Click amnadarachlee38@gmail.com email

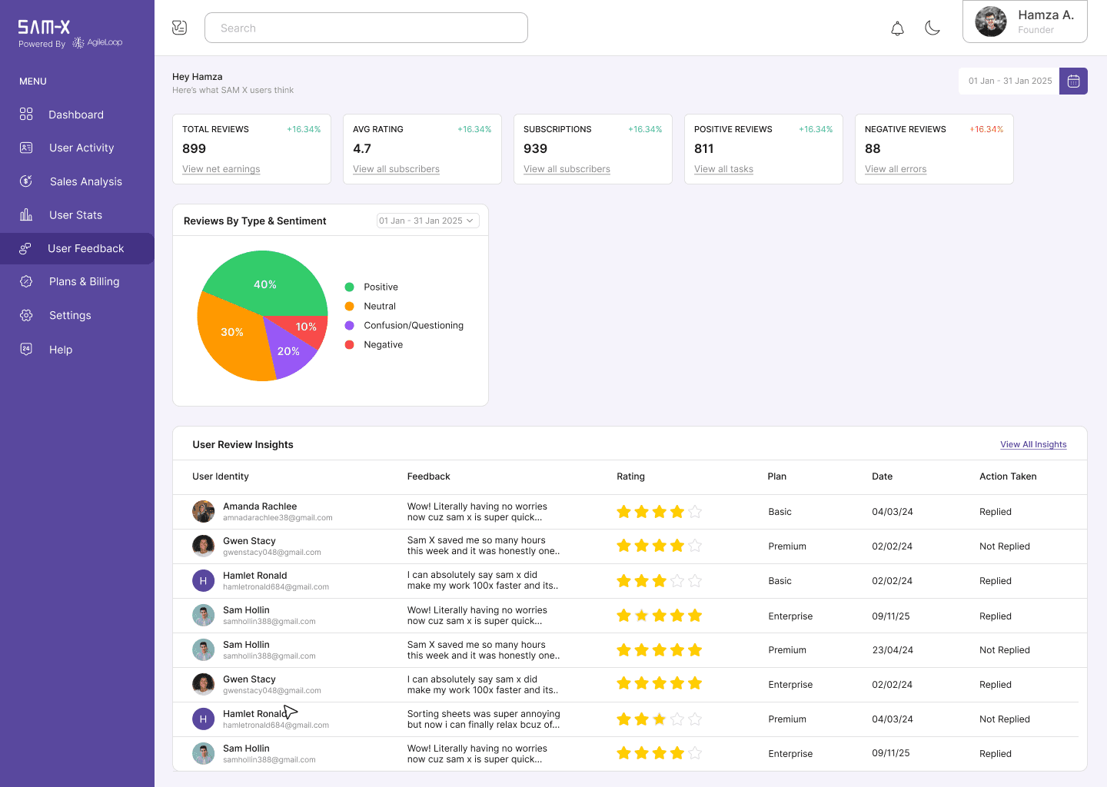278,518
